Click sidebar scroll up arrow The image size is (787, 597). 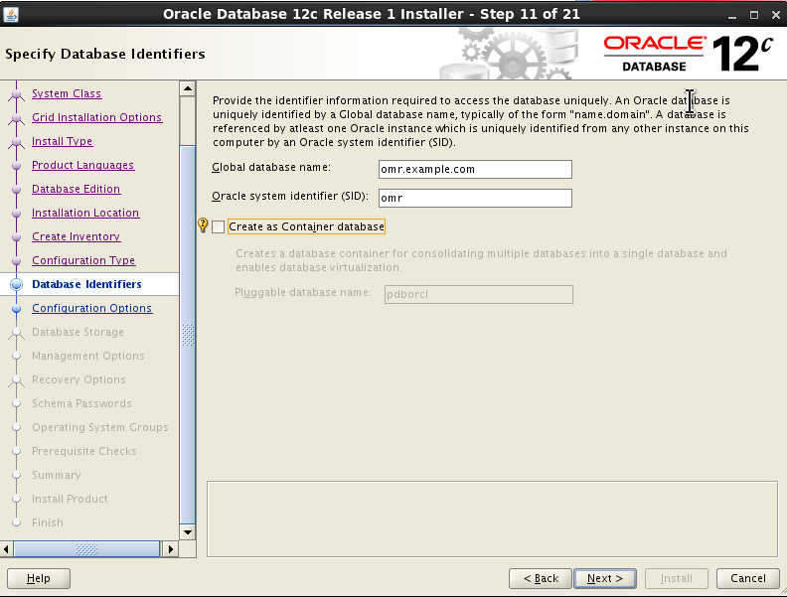pos(188,88)
